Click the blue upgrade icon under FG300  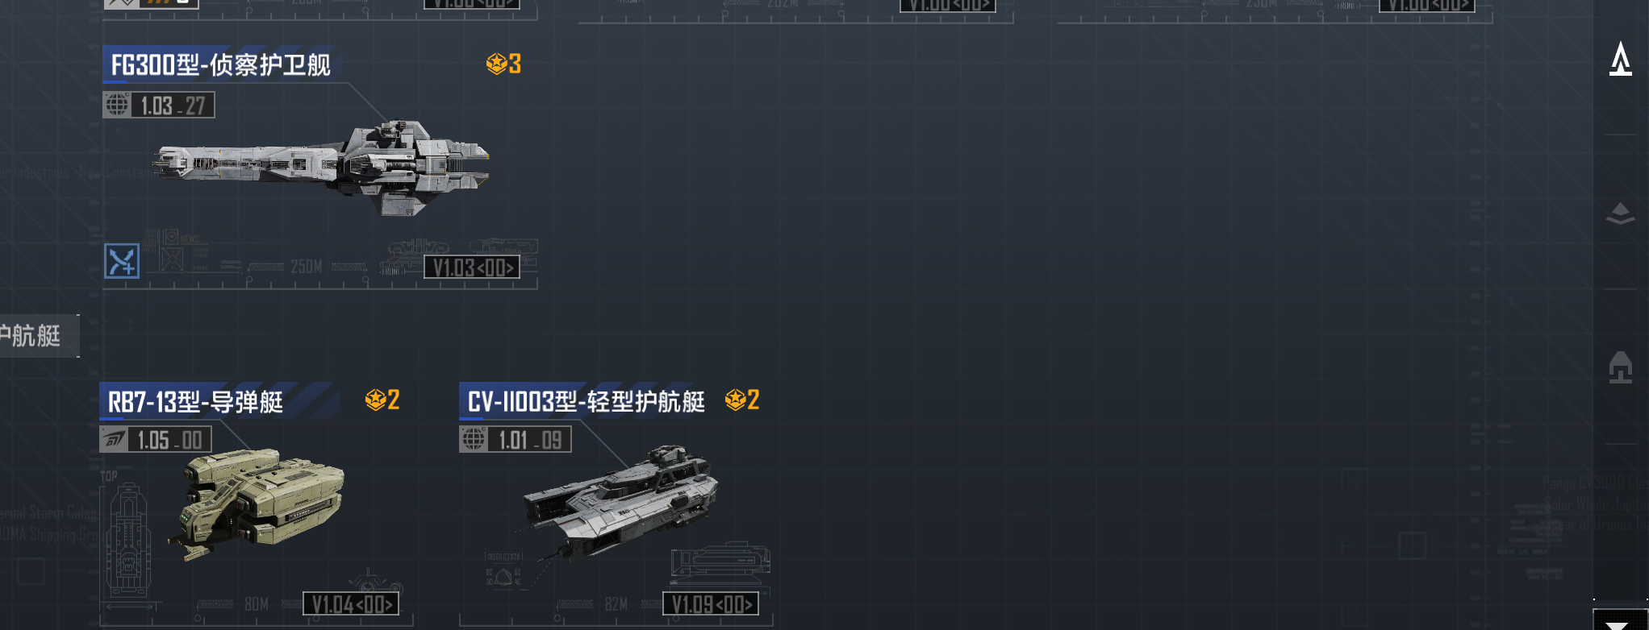click(122, 261)
